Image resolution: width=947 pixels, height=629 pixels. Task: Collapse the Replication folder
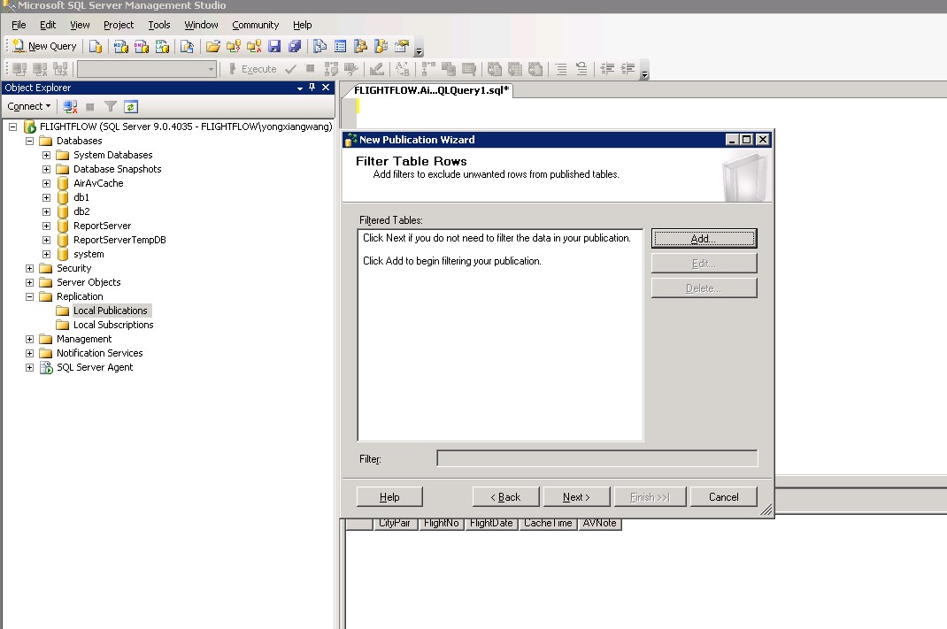click(30, 296)
